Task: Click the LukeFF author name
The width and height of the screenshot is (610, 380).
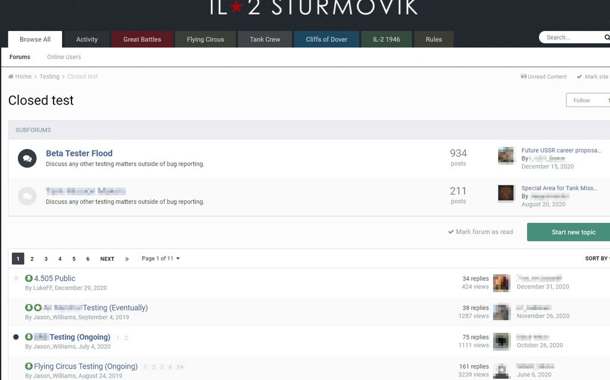Action: (42, 288)
